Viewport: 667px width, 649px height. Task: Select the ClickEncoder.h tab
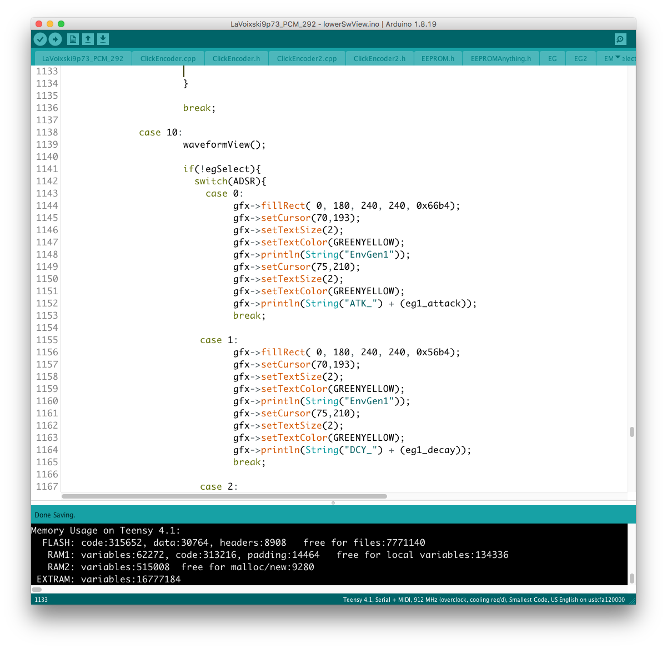pyautogui.click(x=236, y=58)
